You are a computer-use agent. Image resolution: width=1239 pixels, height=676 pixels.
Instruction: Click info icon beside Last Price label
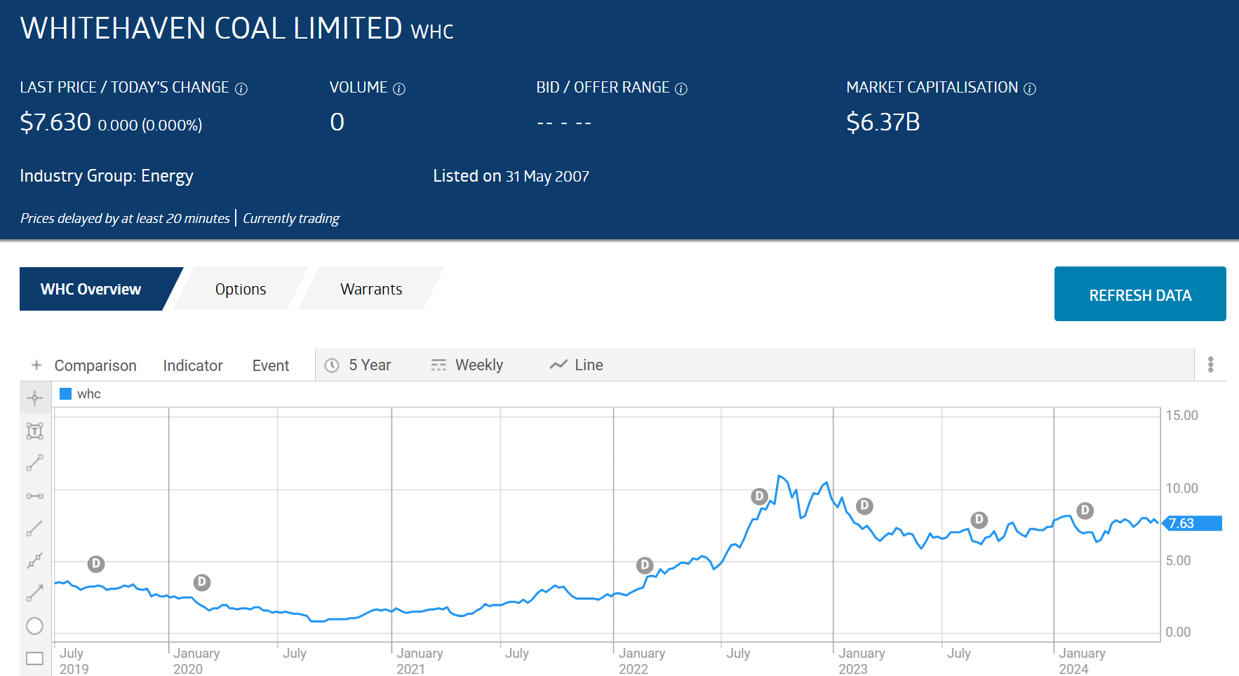(241, 89)
